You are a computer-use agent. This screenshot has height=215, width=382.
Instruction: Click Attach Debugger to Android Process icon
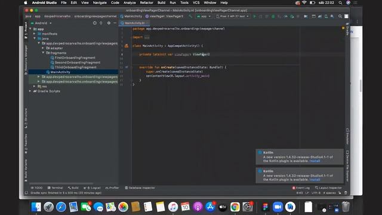[292, 16]
